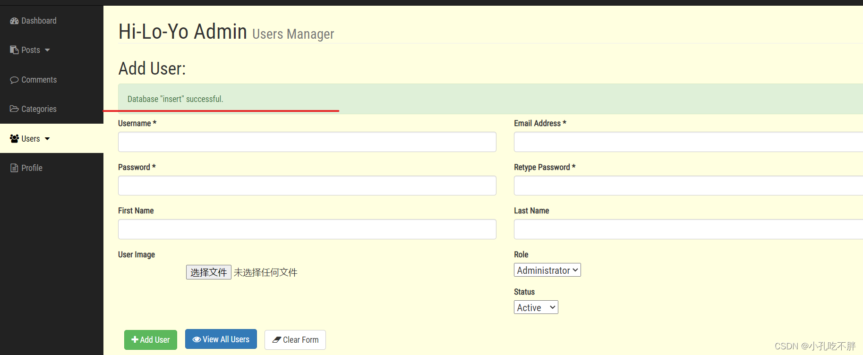
Task: Click the Users group icon
Action: pos(14,139)
